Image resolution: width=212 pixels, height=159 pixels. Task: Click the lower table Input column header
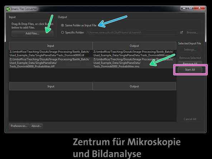click(x=51, y=86)
